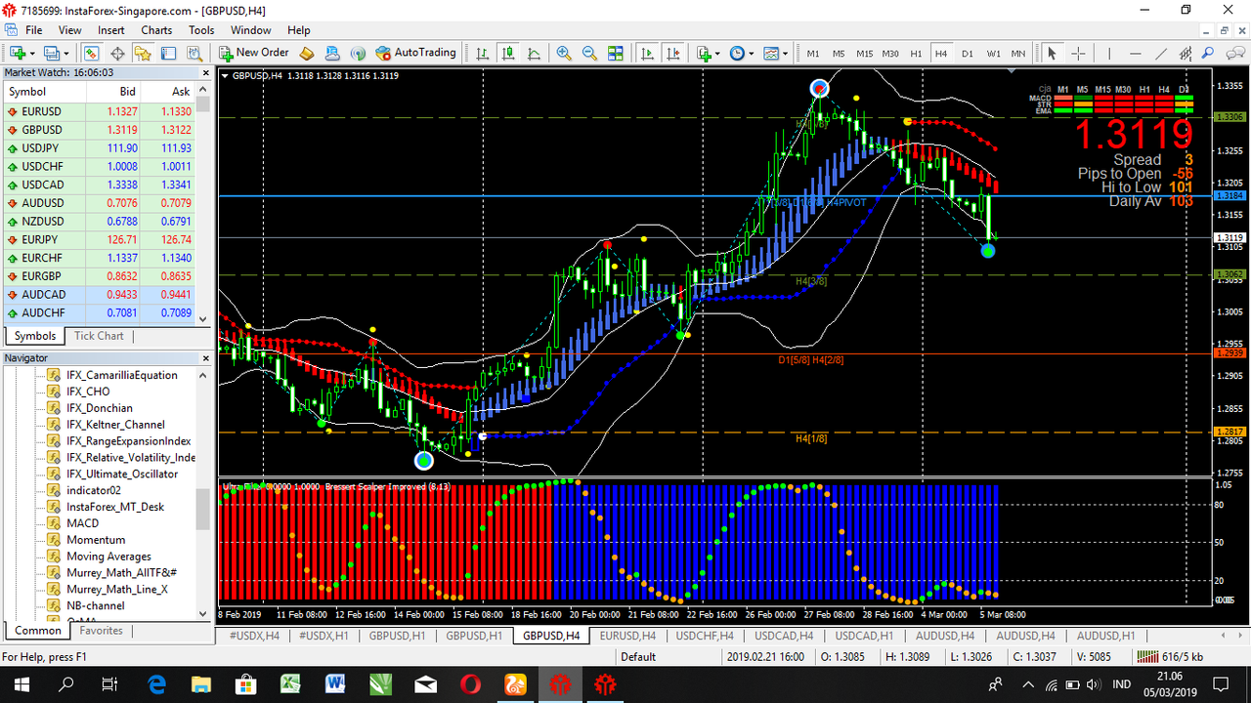This screenshot has height=703, width=1251.
Task: Toggle Auto Scroll on the chart
Action: [646, 53]
